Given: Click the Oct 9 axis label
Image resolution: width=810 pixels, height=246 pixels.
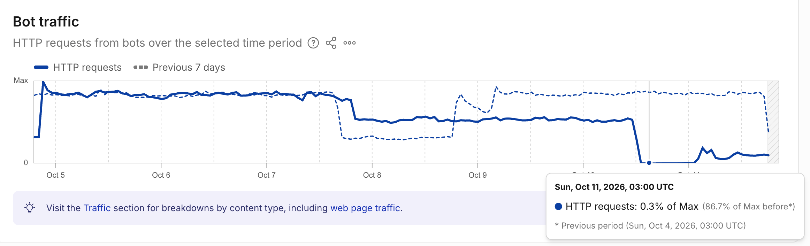Looking at the screenshot, I should click(477, 175).
